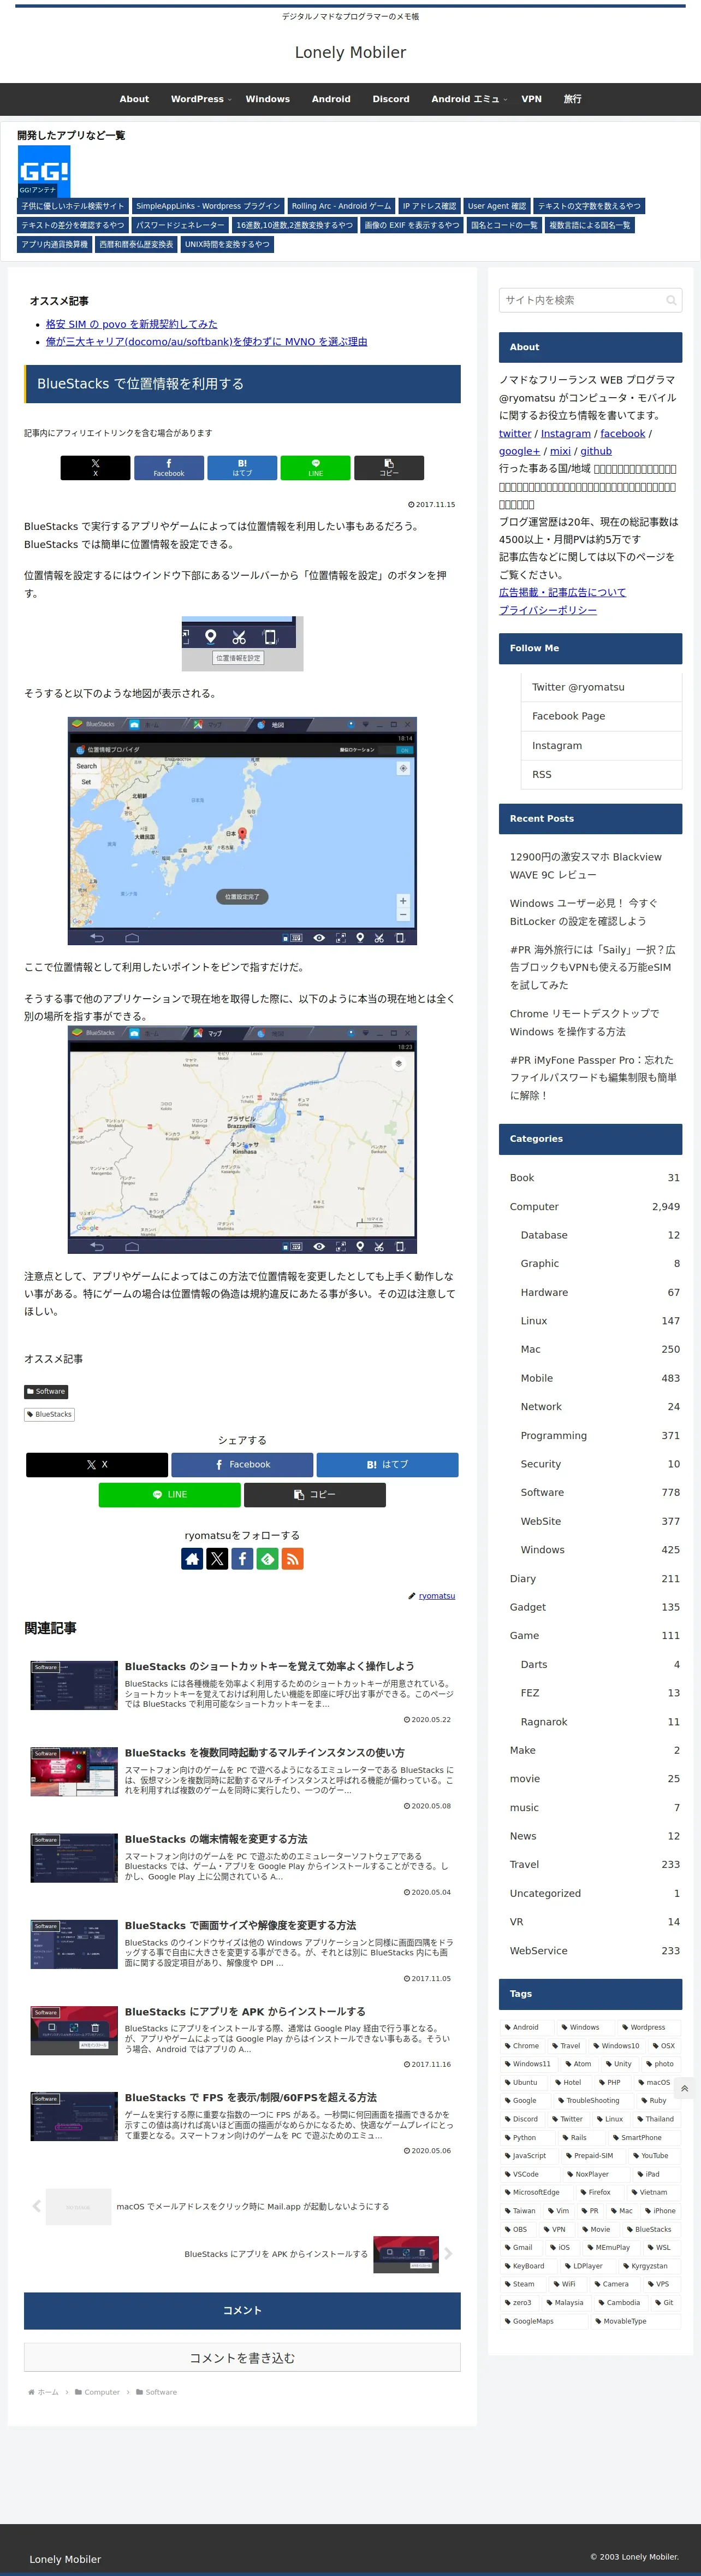Share via the top green LINE button
This screenshot has height=2576, width=701.
coord(316,467)
